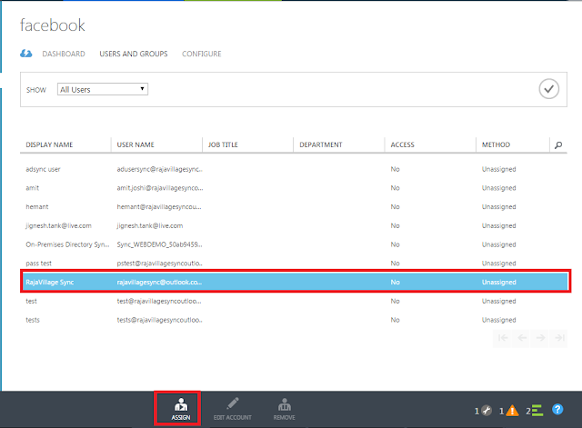Select the adsync user row

(294, 169)
